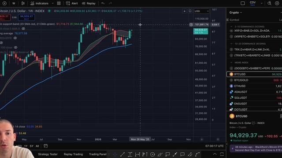Set the chart range to 1Y
This screenshot has height=158, width=282.
(x=26, y=146)
